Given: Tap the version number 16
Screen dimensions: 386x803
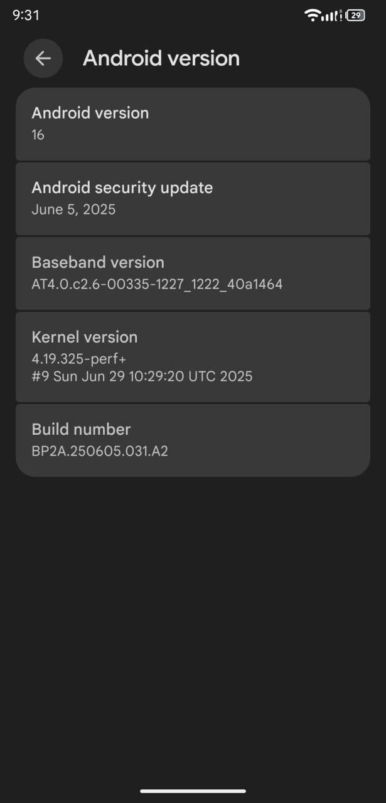Looking at the screenshot, I should pyautogui.click(x=38, y=134).
